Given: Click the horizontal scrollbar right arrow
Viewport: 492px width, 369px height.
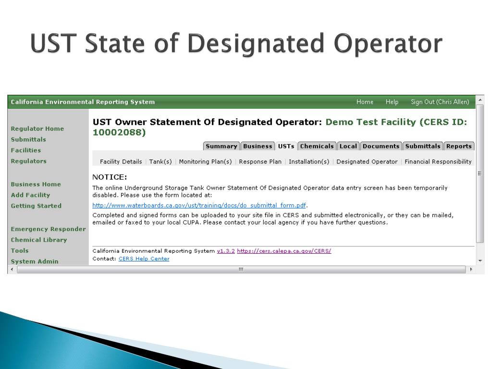Looking at the screenshot, I should coord(471,269).
